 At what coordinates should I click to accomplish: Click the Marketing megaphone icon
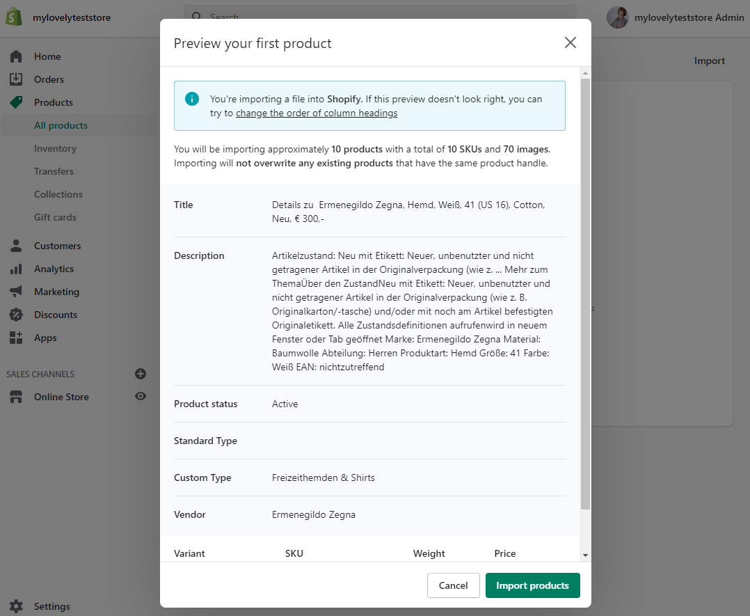pos(16,292)
